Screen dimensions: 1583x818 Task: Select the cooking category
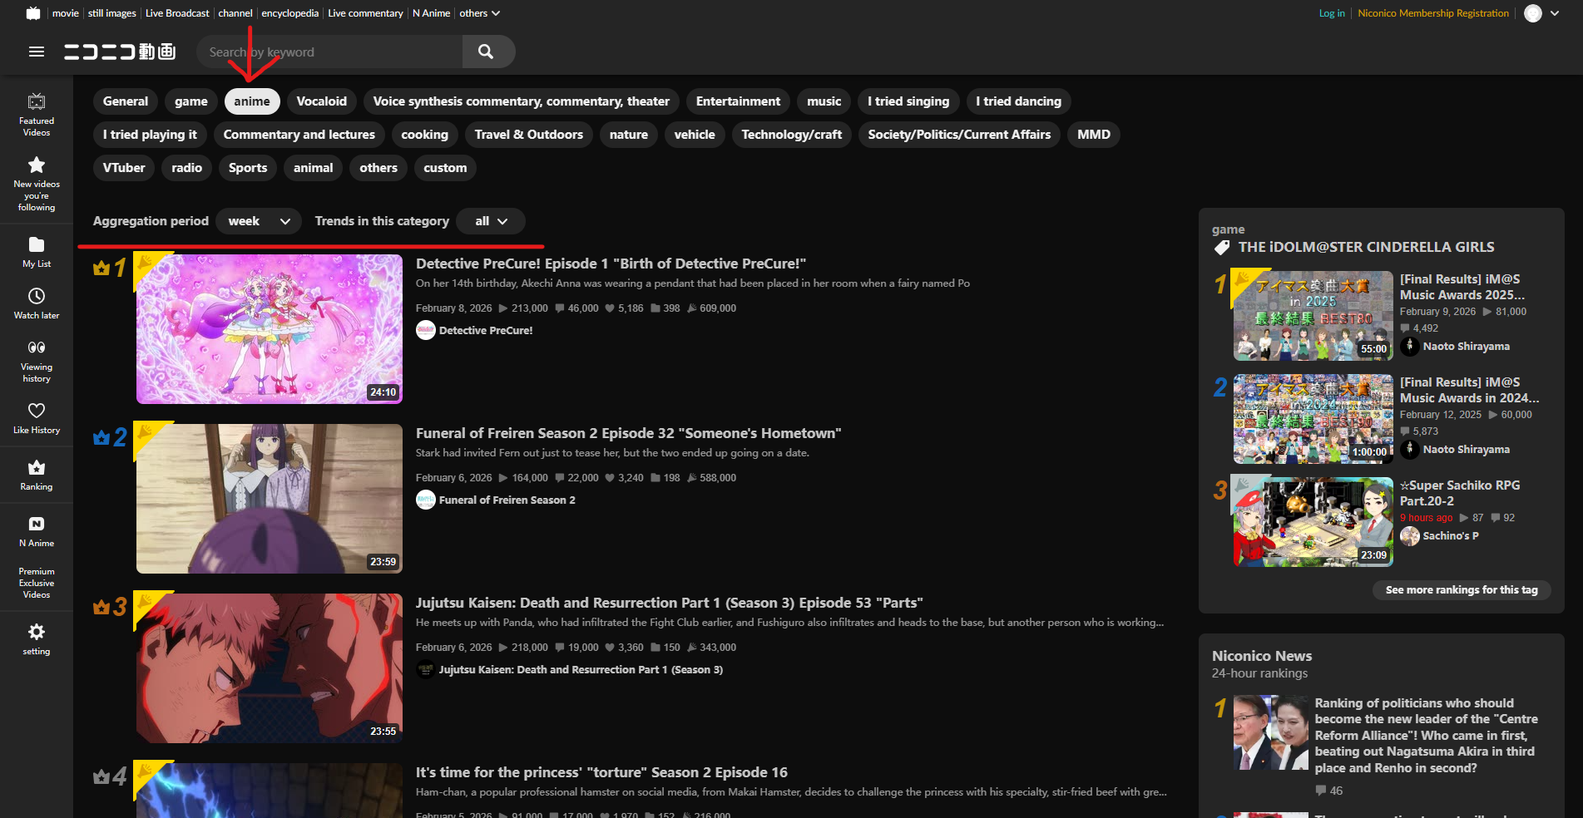425,135
